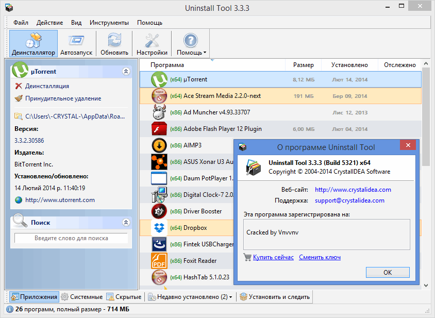This screenshot has width=435, height=318.
Task: Select the AIMP3 icon
Action: [159, 145]
